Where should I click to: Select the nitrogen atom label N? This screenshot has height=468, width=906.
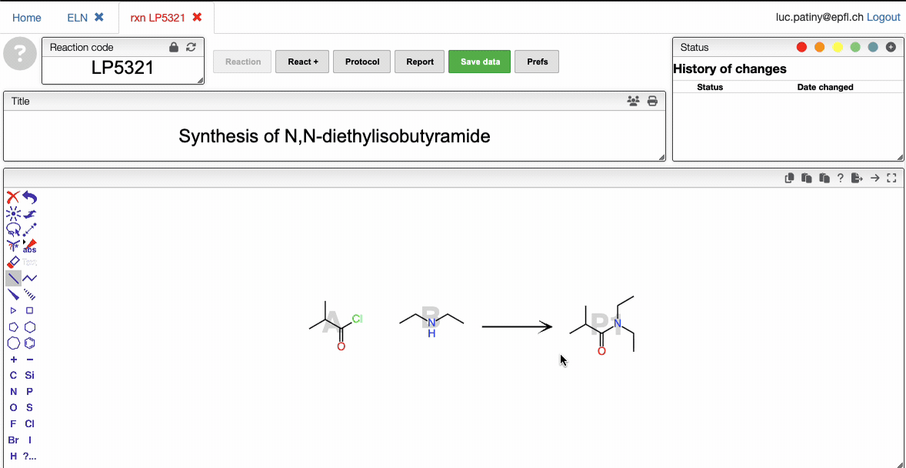coord(12,391)
